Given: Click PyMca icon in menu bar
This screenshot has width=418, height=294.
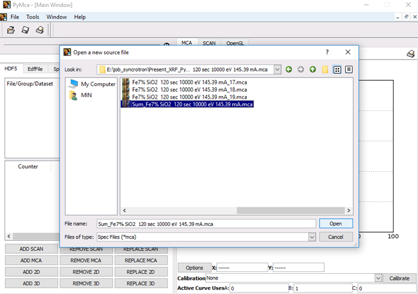Looking at the screenshot, I should [x=3, y=17].
